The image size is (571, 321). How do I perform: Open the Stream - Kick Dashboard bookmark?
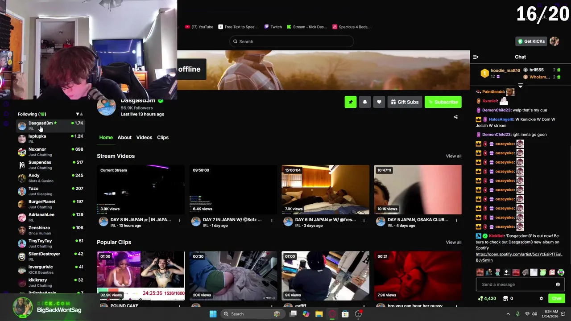[x=307, y=27]
